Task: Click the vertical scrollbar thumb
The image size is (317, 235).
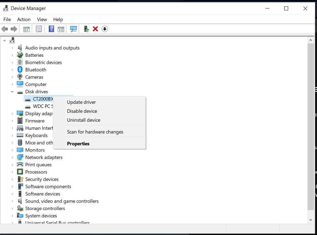Action: coord(311,127)
